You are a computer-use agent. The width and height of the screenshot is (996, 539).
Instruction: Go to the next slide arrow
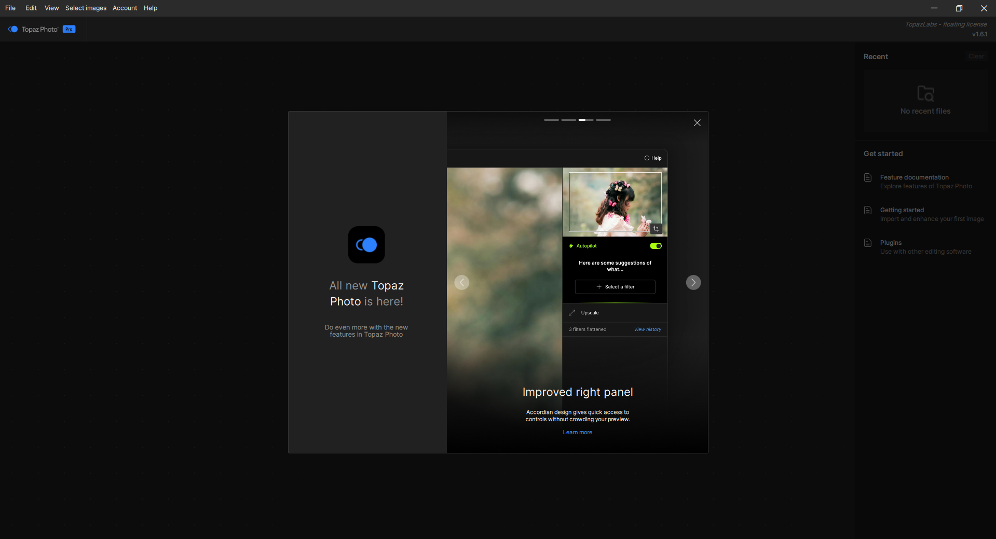point(693,282)
